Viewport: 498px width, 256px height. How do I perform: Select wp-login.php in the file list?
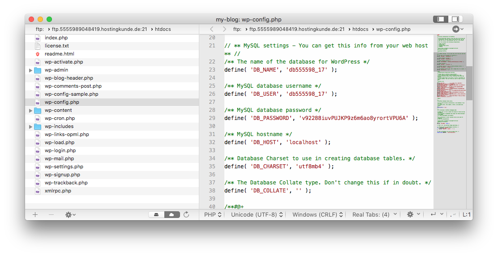(x=60, y=150)
